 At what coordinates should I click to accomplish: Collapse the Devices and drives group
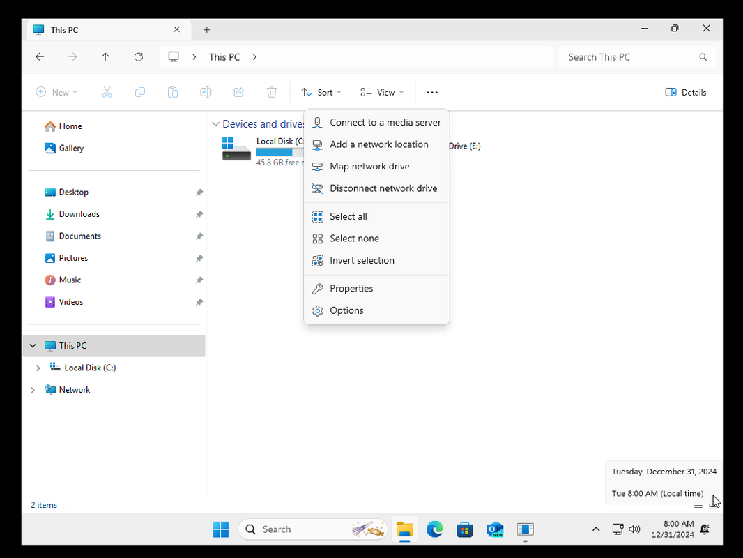215,124
